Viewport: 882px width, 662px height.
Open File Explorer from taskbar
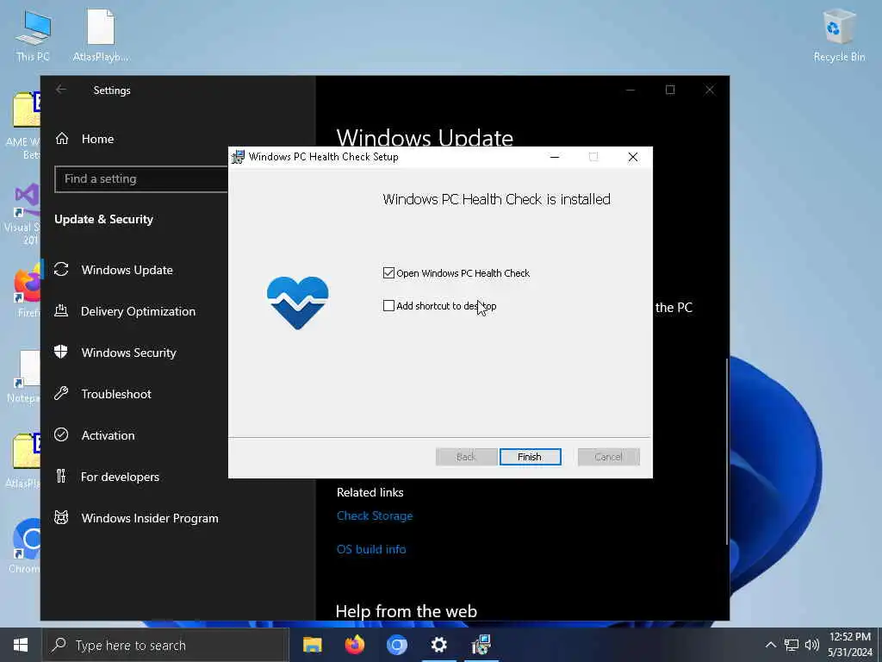tap(312, 645)
